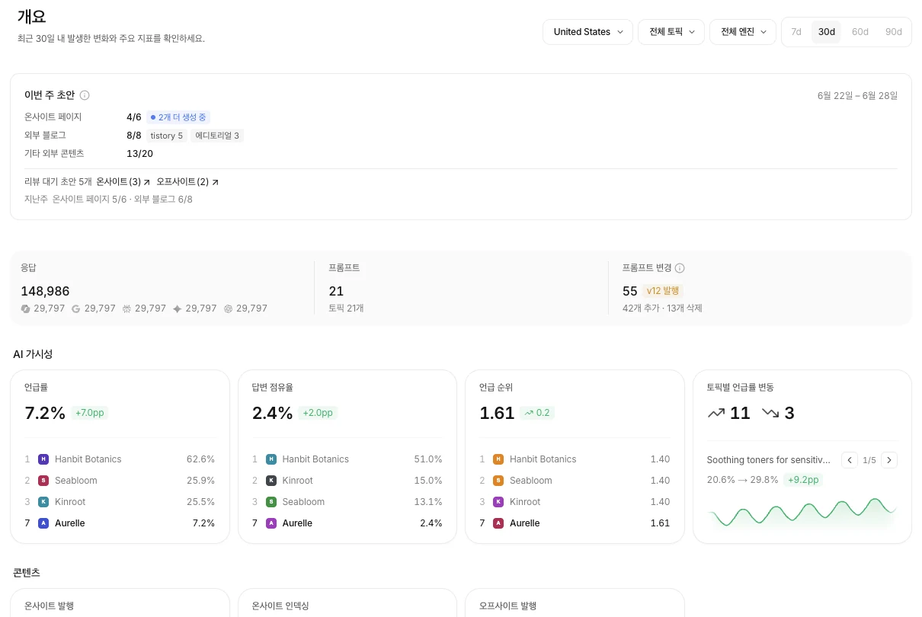Screen dimensions: 922x617
Task: Click the 148,986 응답 total
Action: (x=45, y=291)
